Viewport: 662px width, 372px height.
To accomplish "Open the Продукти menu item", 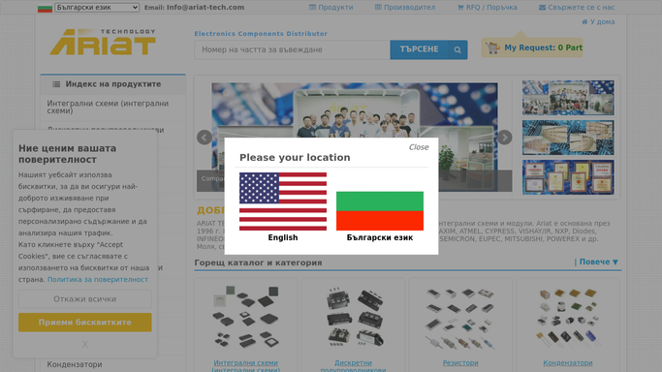I will 331,7.
